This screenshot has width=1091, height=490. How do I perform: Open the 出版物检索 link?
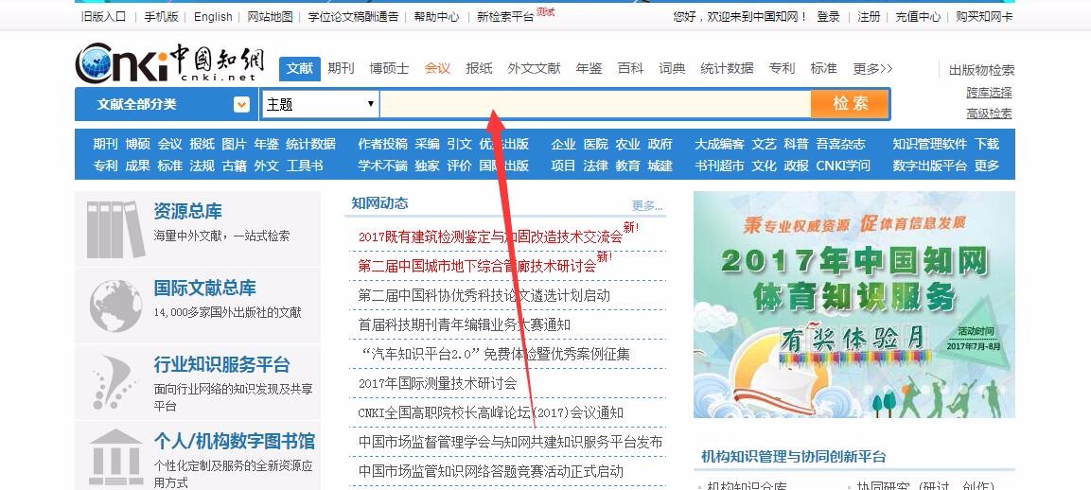point(981,70)
